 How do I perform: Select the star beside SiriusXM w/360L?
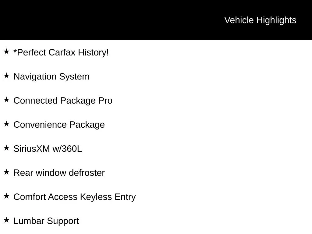6,148
